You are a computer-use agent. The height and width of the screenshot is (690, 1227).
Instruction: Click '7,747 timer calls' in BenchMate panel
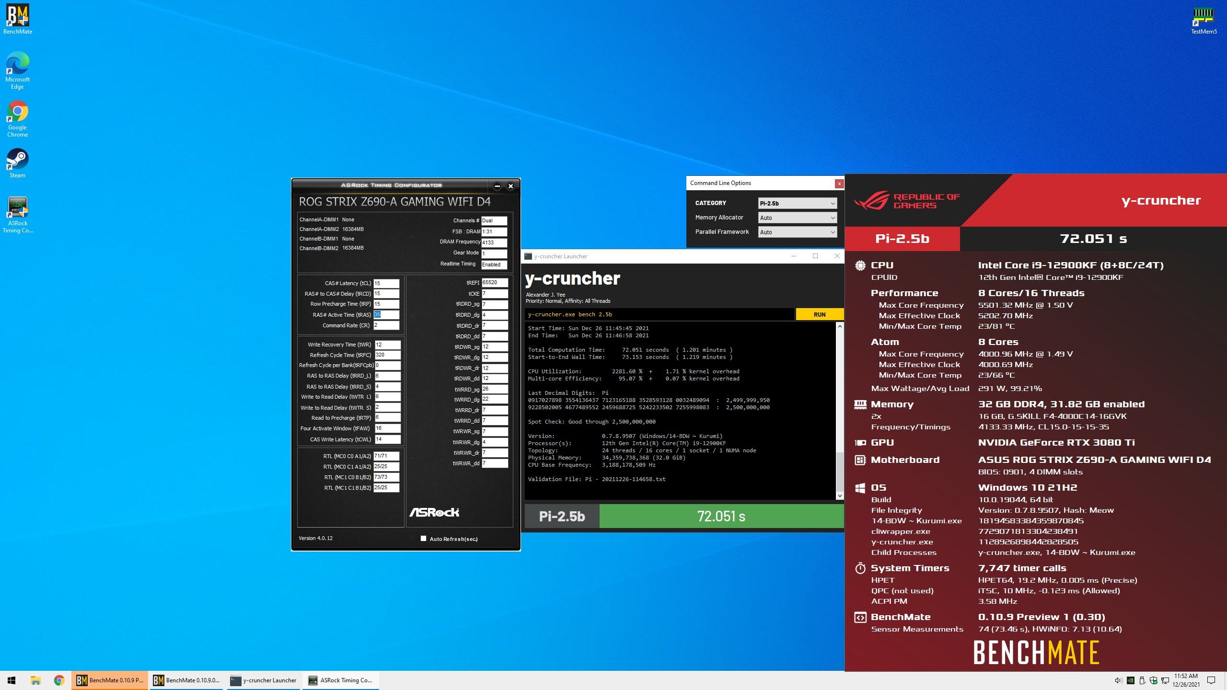1022,568
